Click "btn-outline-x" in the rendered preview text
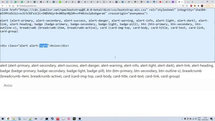Viewport: 215px width, 121px height. [169, 71]
